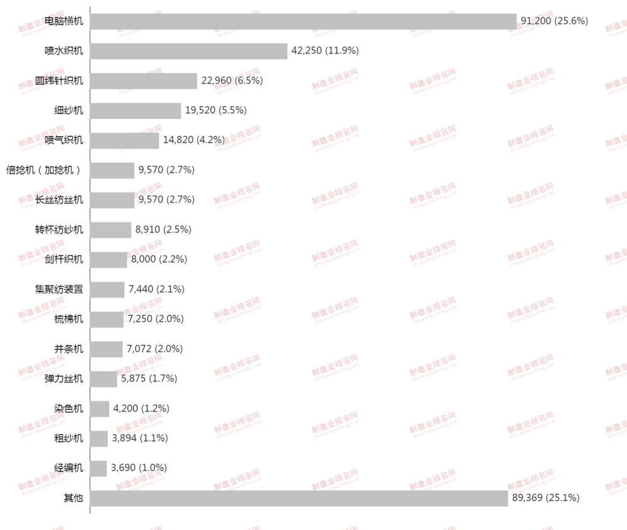This screenshot has width=627, height=530.
Task: Click the 圆纬针织机 bar
Action: (144, 81)
